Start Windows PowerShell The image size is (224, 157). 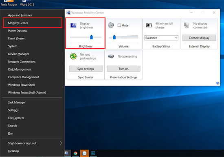point(21,85)
